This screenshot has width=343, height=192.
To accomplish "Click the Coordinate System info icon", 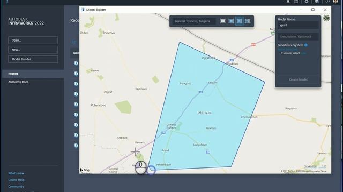I will click(306, 45).
